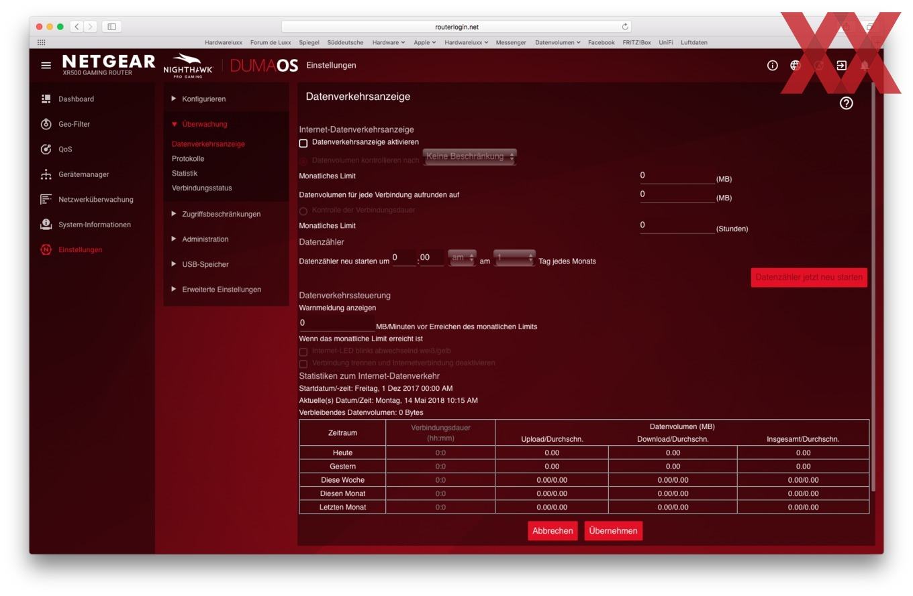Open Hardwareluxx bookmark
Image resolution: width=913 pixels, height=596 pixels.
[x=224, y=42]
